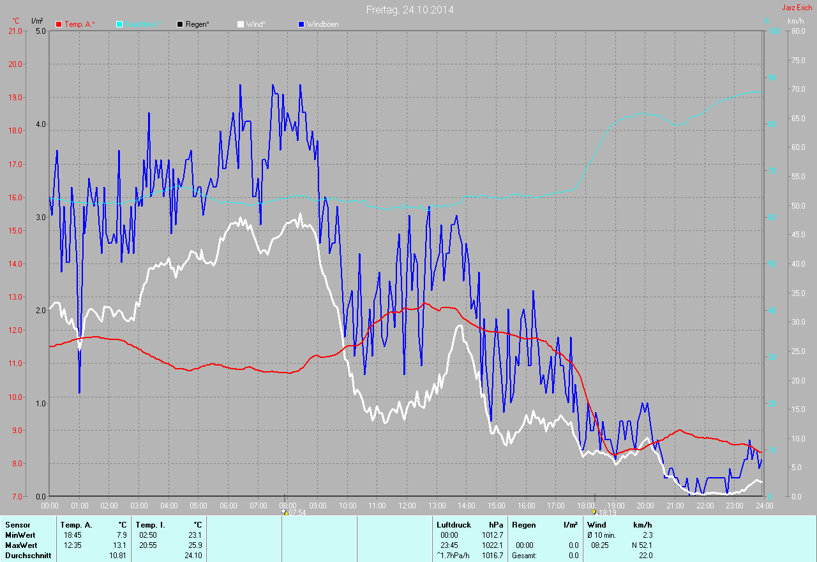Select the 'Wind*' legend label

click(255, 24)
